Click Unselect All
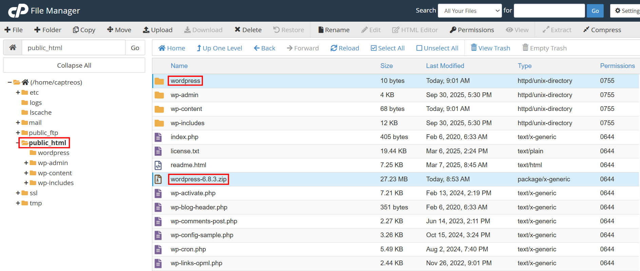Viewport: 640px width, 271px height. pyautogui.click(x=438, y=48)
